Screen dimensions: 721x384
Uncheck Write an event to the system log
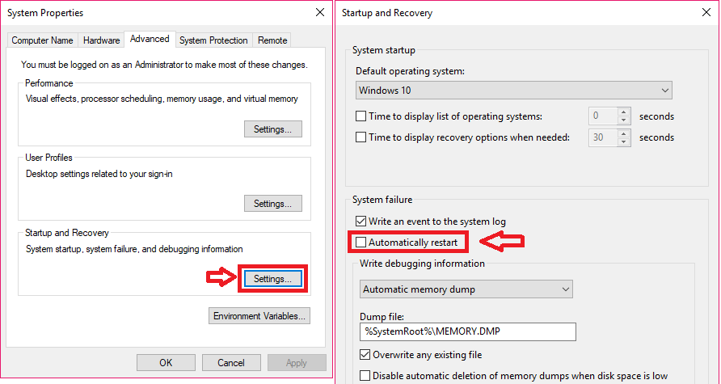click(x=361, y=222)
